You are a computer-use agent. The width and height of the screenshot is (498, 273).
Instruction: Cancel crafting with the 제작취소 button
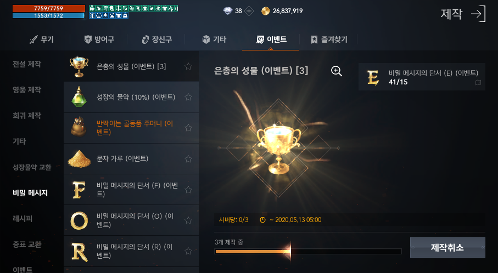click(x=447, y=247)
